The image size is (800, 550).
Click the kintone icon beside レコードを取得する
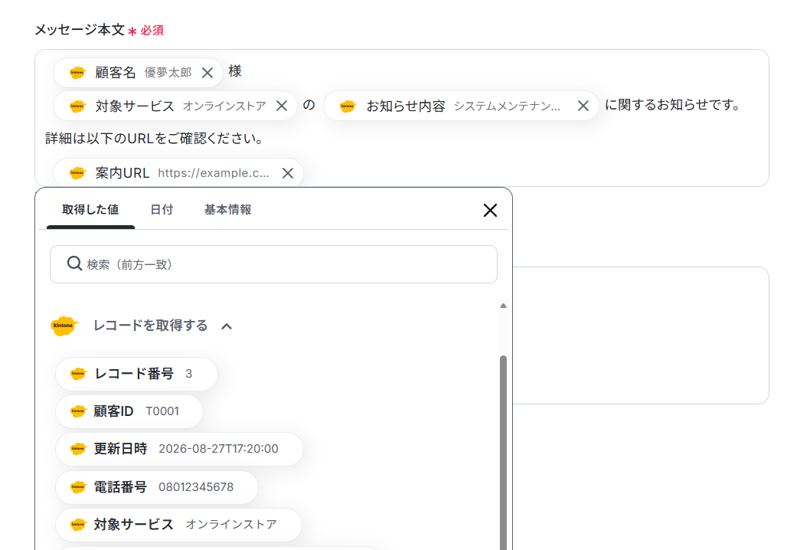pos(64,326)
